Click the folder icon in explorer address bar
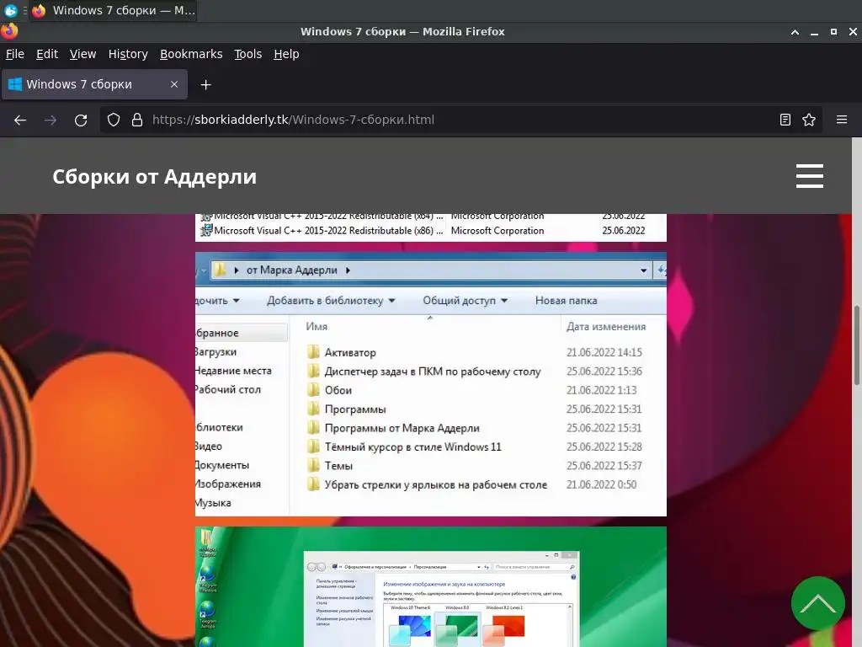The image size is (862, 647). (220, 270)
